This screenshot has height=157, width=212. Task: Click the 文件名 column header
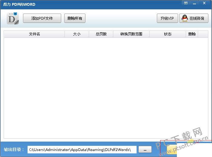click(35, 34)
